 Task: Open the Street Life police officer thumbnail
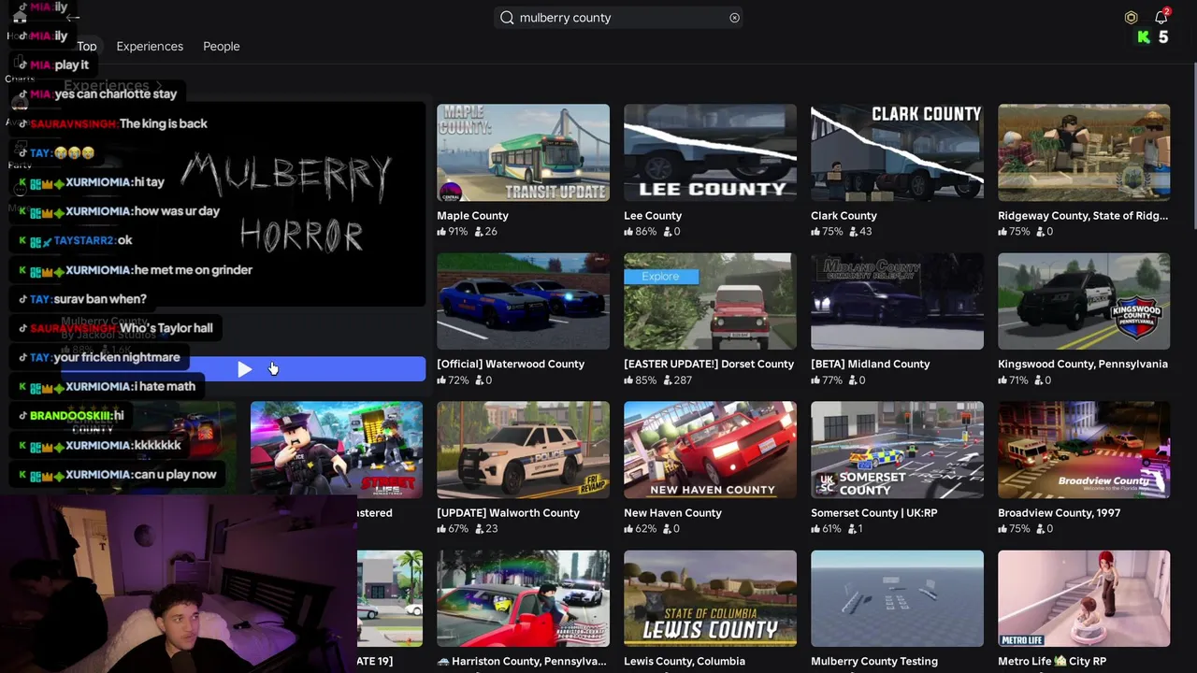coord(336,450)
